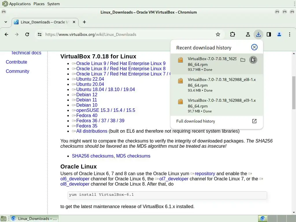Bookmark this page with the star icon
The height and width of the screenshot is (222, 296).
[218, 34]
